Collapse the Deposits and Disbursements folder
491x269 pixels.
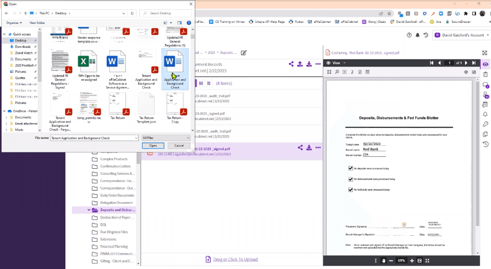point(89,210)
